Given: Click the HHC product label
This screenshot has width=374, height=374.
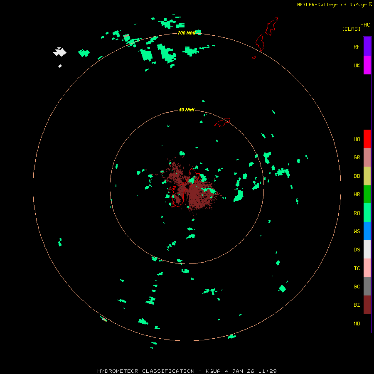Looking at the screenshot, I should (x=365, y=25).
